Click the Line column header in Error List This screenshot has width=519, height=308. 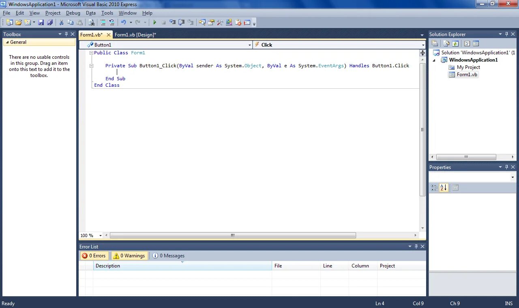tap(335, 266)
